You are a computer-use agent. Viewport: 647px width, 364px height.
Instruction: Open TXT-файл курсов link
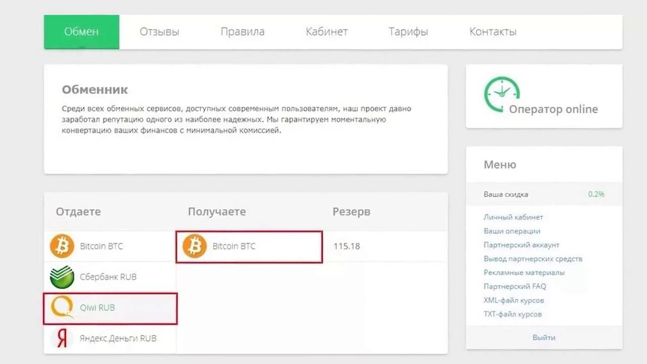point(513,314)
